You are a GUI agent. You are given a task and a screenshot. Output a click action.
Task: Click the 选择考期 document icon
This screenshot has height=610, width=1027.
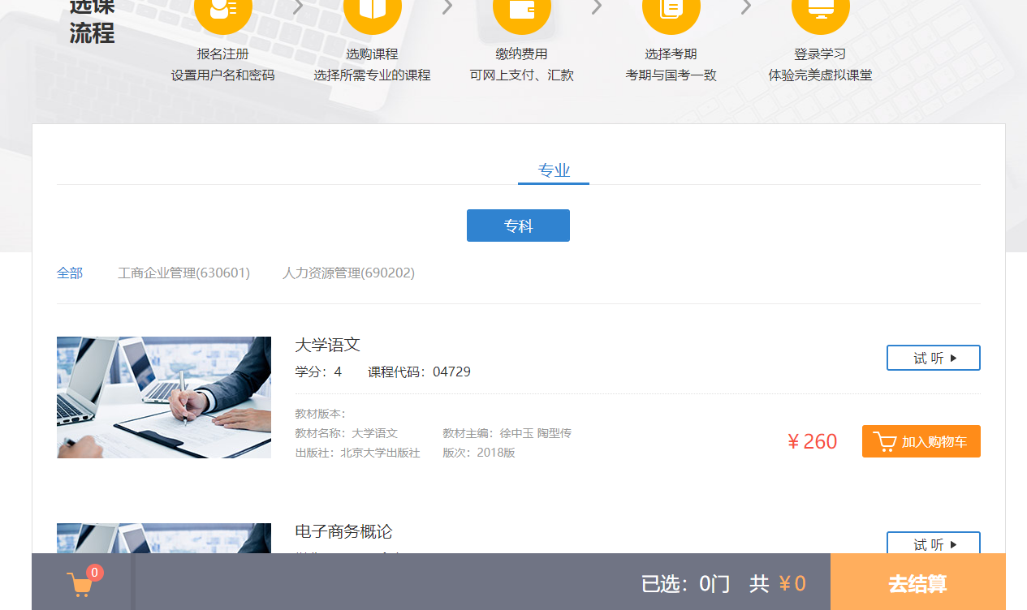(671, 10)
